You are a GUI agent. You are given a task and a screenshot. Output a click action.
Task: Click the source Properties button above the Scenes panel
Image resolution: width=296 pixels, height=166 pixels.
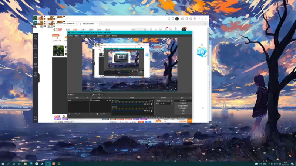[x=94, y=94]
